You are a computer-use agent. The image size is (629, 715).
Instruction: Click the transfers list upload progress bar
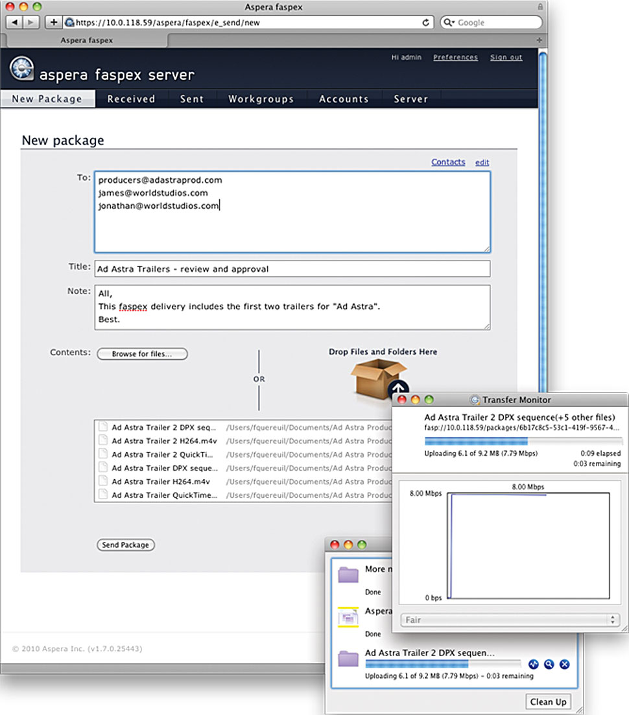(443, 664)
